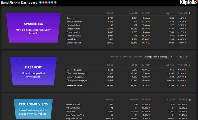Click the Facebook share icon in header
Image resolution: width=198 pixels, height=120 pixels.
click(x=43, y=3)
